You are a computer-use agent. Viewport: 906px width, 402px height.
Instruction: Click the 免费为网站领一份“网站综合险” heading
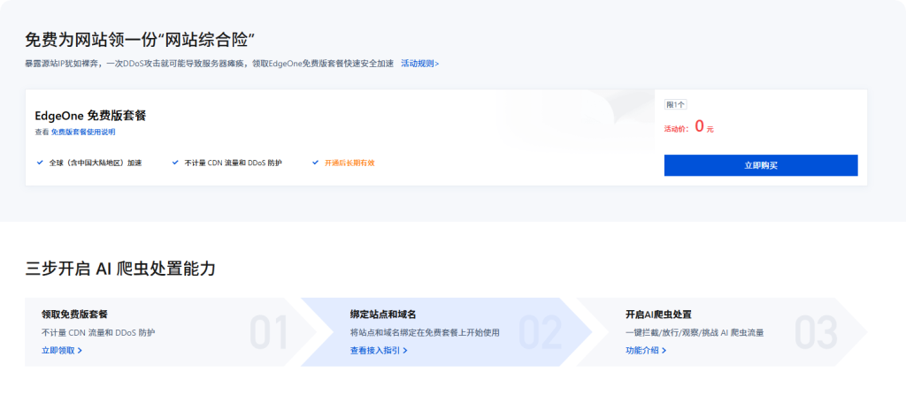coord(141,41)
